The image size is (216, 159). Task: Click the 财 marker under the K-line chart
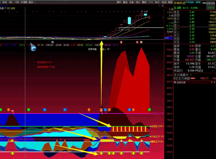[x=53, y=42]
